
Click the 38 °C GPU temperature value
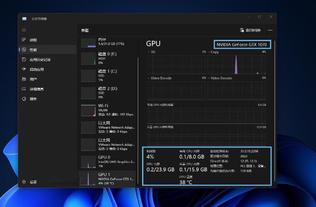click(186, 182)
